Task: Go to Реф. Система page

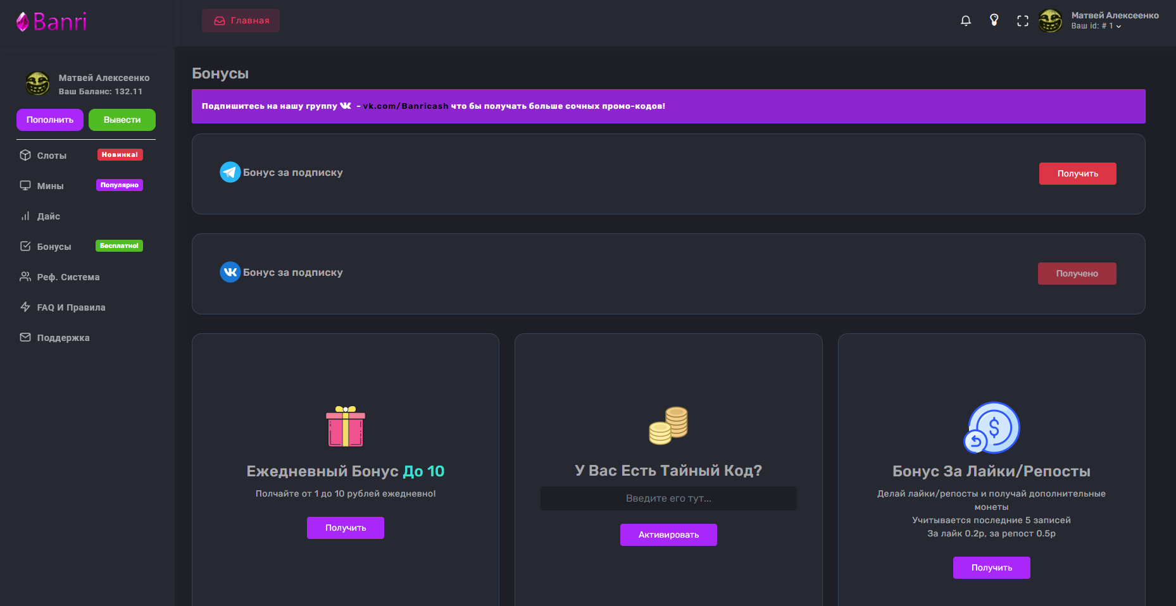Action: coord(68,277)
